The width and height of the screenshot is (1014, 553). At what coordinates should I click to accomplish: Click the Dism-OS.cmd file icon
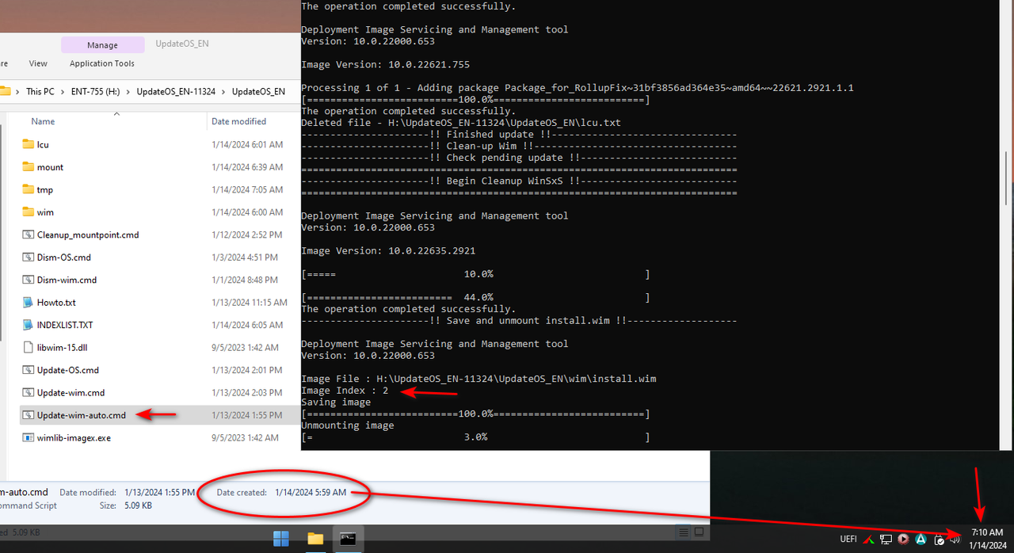coord(29,257)
